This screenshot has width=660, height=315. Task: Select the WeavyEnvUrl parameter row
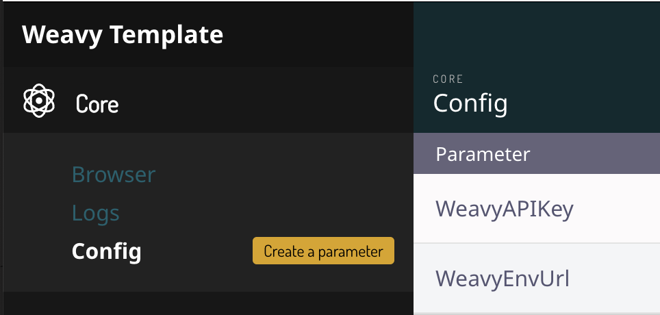(537, 279)
